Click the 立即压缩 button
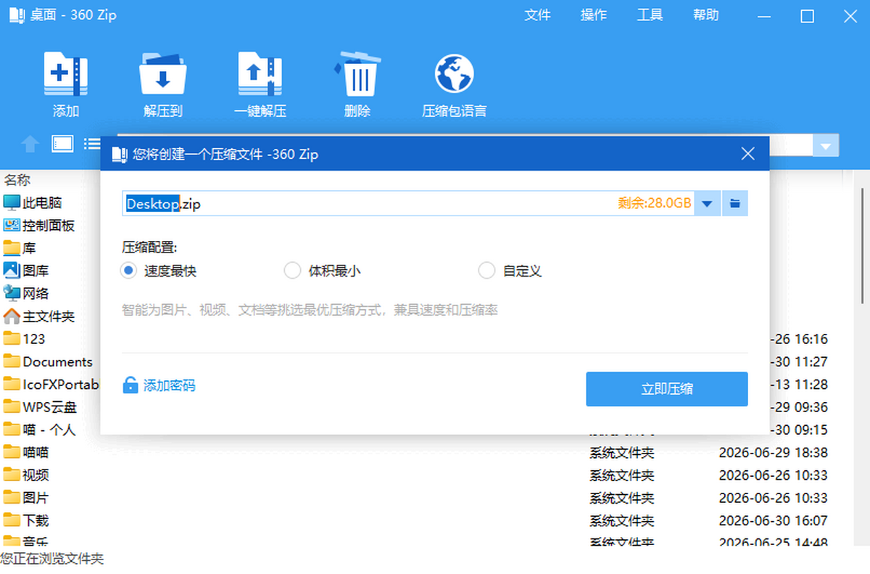The height and width of the screenshot is (574, 870). coord(667,389)
